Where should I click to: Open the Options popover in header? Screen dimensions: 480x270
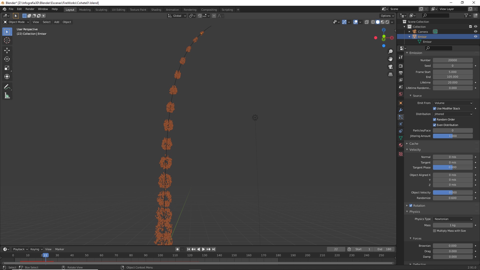[x=387, y=16]
